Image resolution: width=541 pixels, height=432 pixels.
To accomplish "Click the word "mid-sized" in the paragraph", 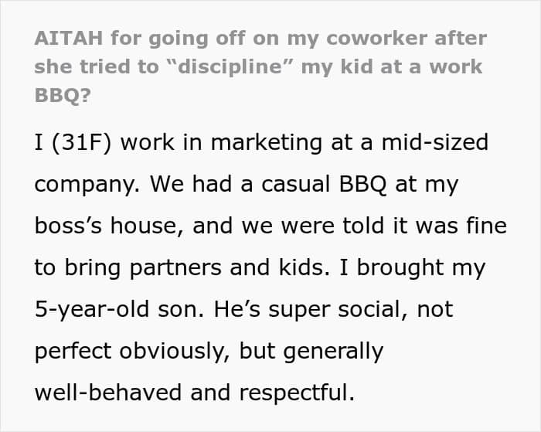I will pyautogui.click(x=434, y=142).
